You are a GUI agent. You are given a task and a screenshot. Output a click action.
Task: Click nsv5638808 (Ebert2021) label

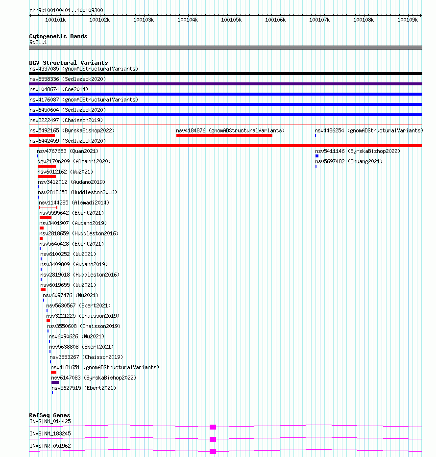(x=81, y=347)
